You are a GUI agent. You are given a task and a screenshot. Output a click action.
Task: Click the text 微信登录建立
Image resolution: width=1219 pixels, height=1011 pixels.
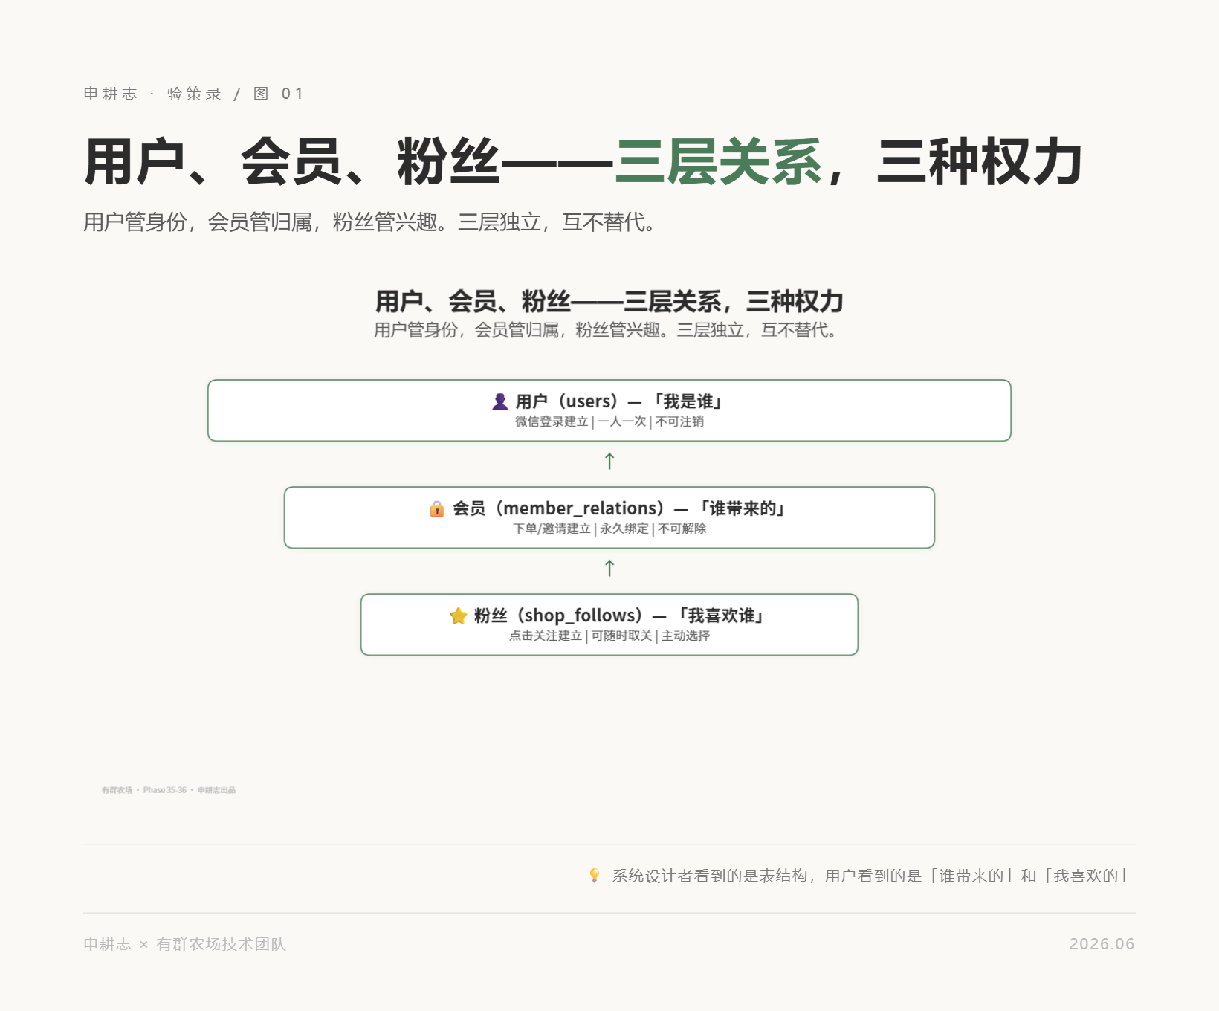pyautogui.click(x=552, y=421)
